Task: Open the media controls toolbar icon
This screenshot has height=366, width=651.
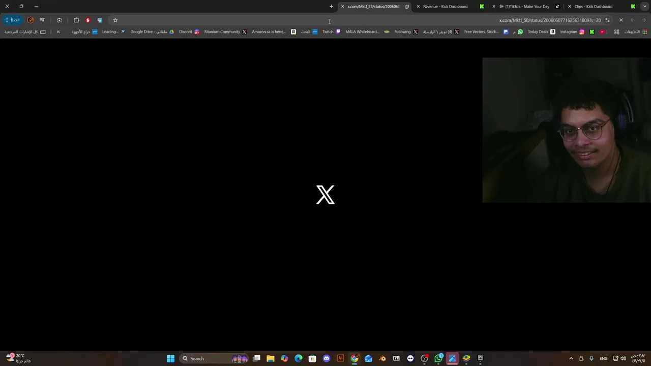Action: [42, 20]
